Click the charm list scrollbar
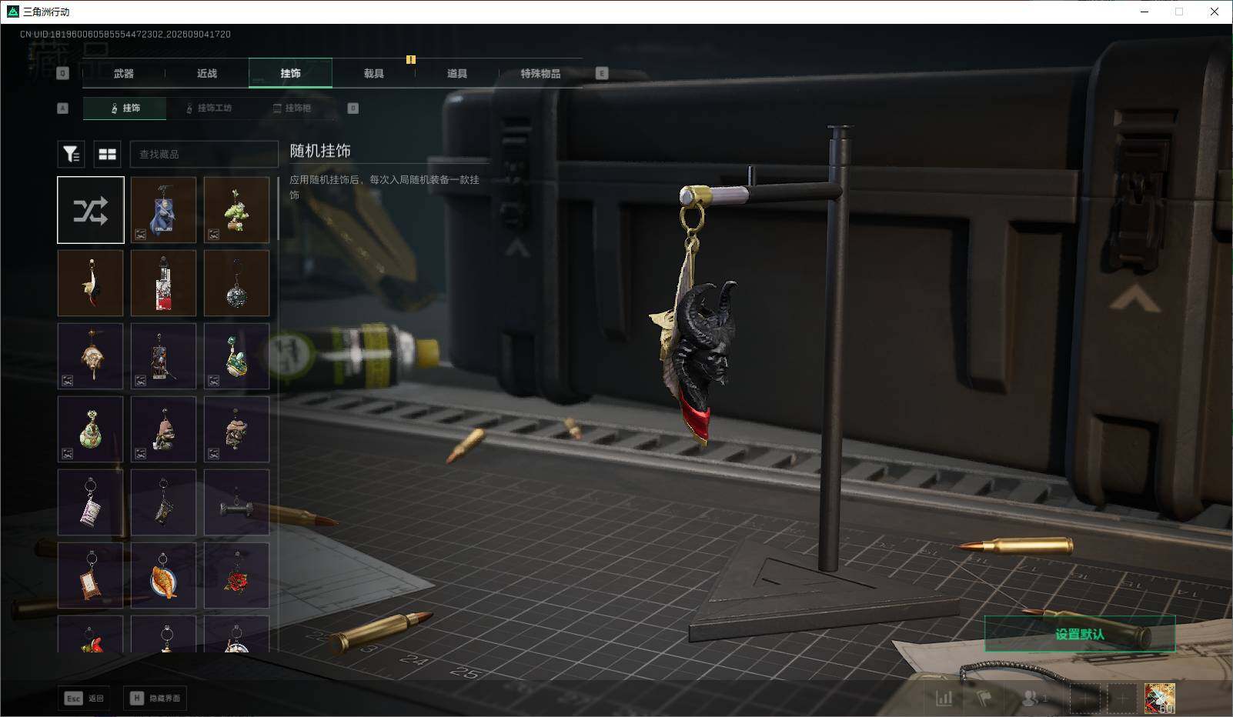This screenshot has height=717, width=1233. (278, 209)
